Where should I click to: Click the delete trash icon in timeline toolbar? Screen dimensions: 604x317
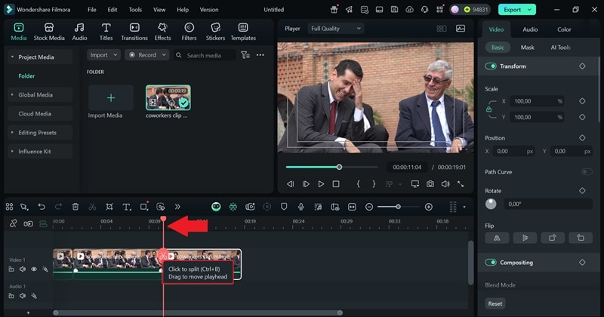[x=75, y=207]
